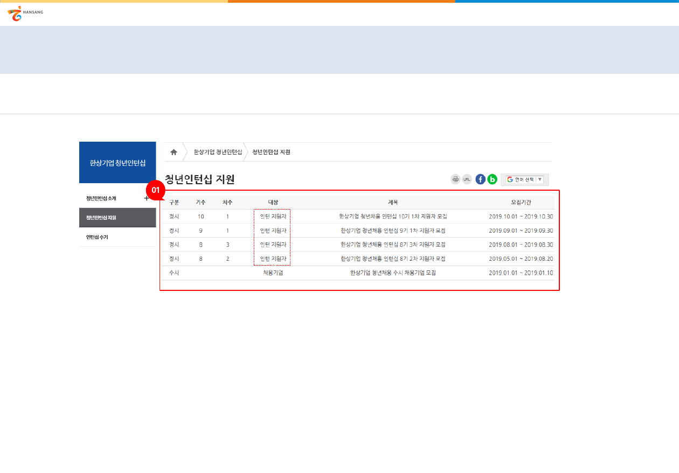Open 인턴십 10기 1차 지원자 모집 post
Viewport: 679px width, 473px height.
point(393,217)
